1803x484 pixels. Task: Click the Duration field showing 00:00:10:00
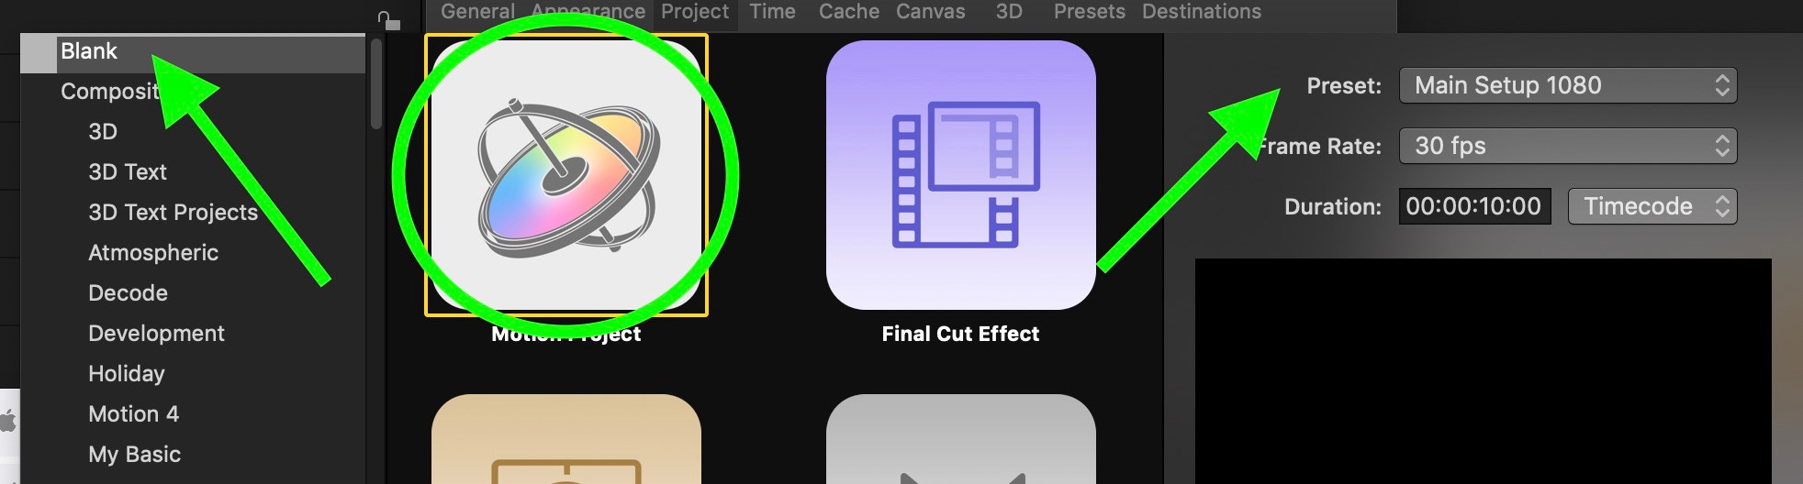[x=1474, y=206]
